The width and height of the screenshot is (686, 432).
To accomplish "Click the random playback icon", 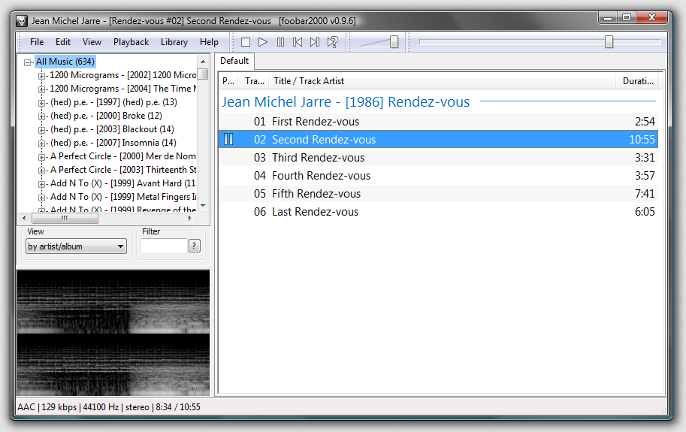I will pyautogui.click(x=333, y=42).
